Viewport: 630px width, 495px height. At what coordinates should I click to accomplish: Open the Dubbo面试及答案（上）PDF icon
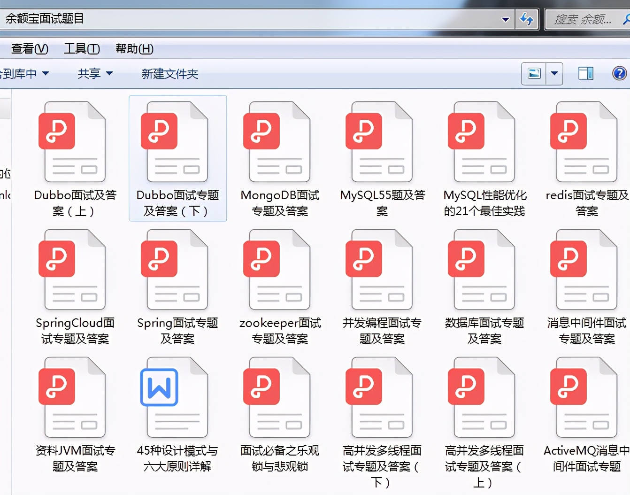[x=72, y=142]
